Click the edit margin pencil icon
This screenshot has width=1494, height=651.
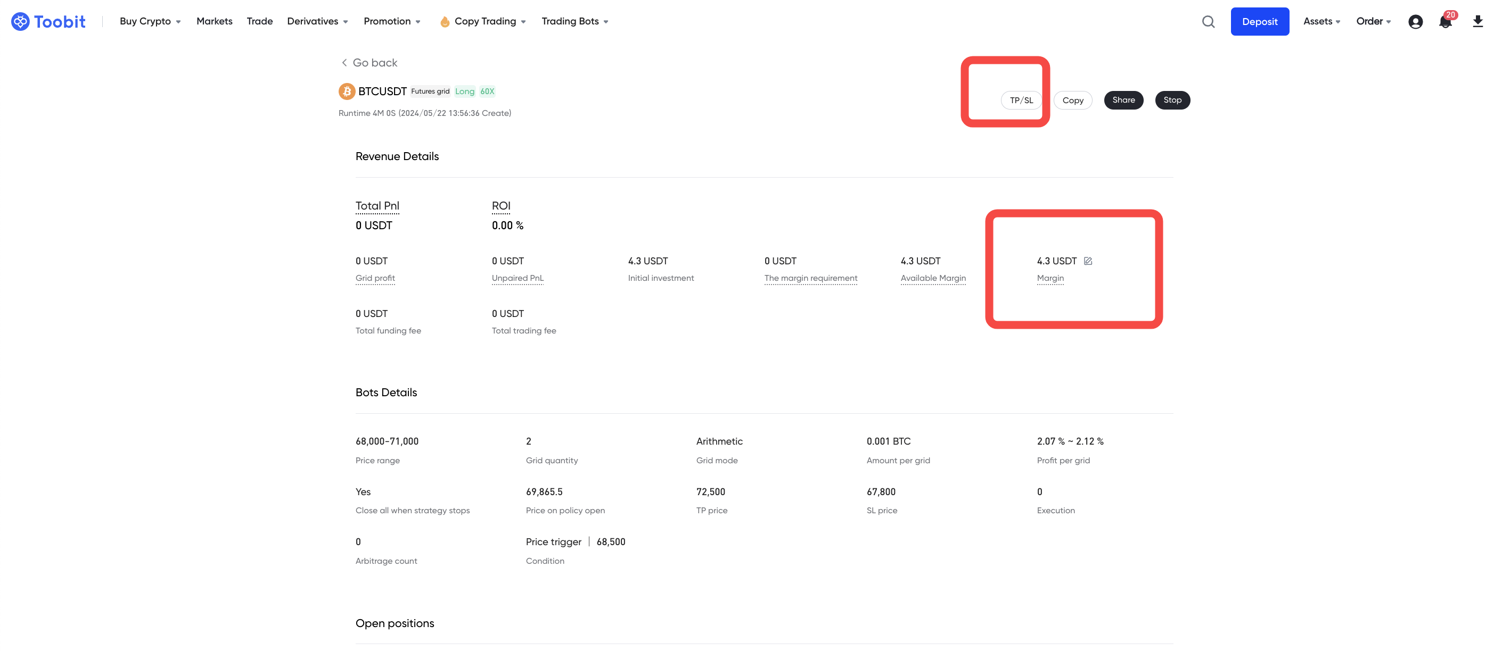(1088, 261)
